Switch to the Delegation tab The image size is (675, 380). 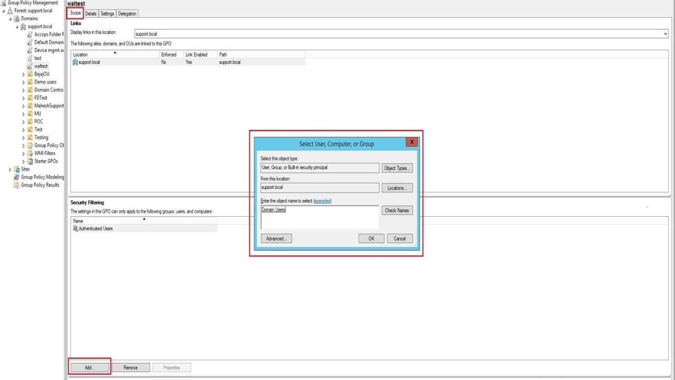click(127, 14)
